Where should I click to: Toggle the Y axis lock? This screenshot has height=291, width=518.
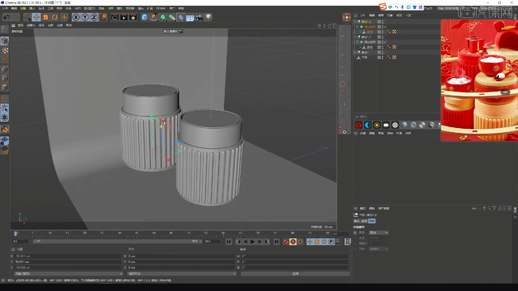tap(85, 17)
